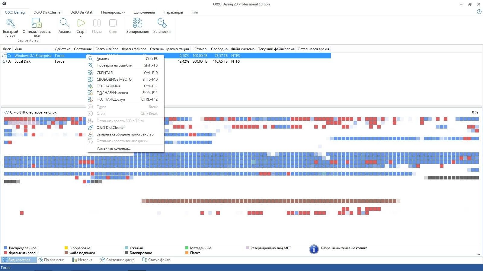Select the Local Disk D: row

[x=166, y=61]
